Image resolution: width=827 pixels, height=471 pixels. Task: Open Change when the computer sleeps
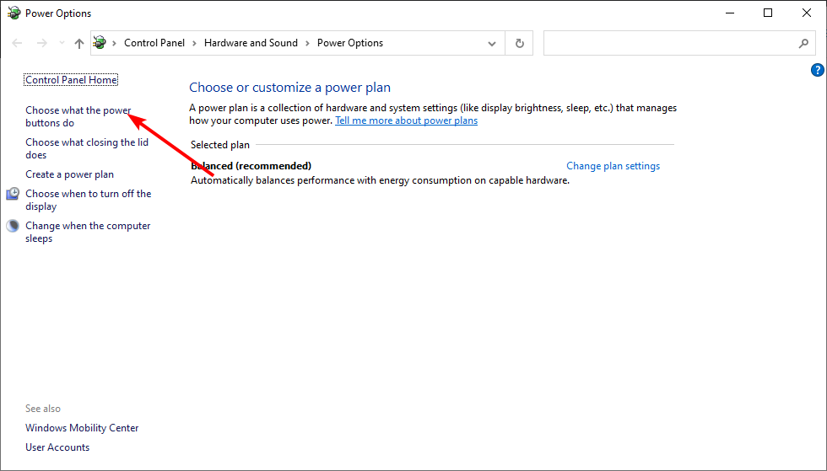coord(88,232)
